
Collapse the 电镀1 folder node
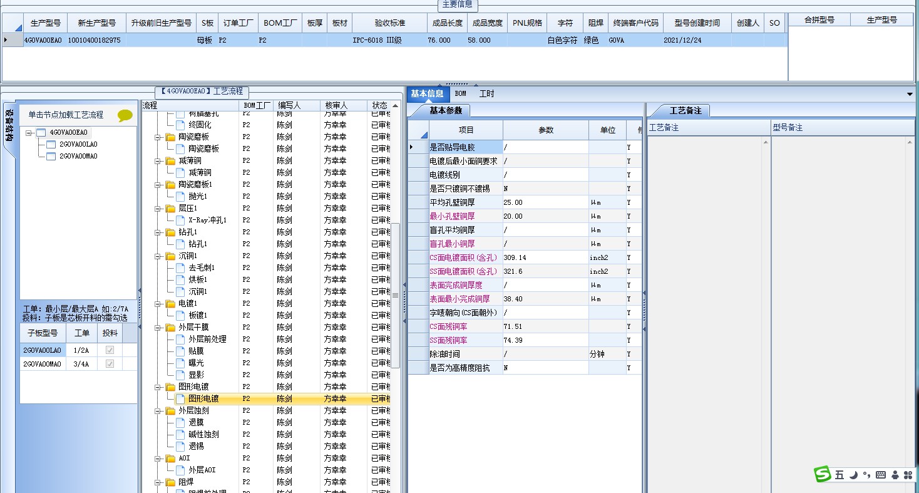(158, 304)
